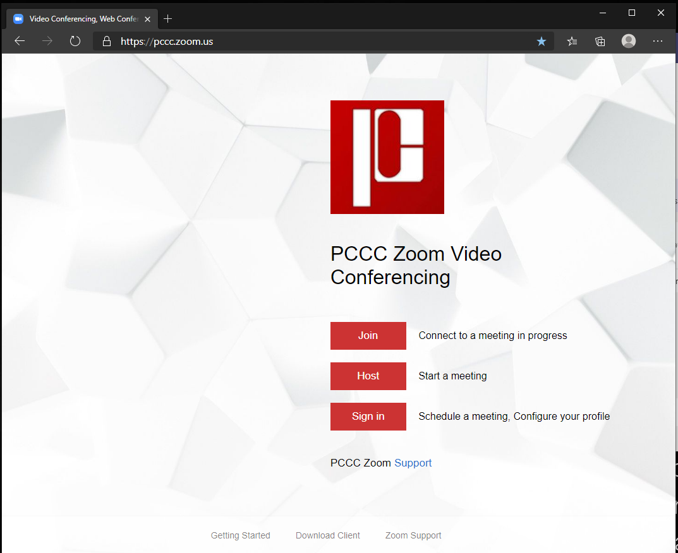This screenshot has height=553, width=678.
Task: View site information via the lock icon
Action: (x=106, y=42)
